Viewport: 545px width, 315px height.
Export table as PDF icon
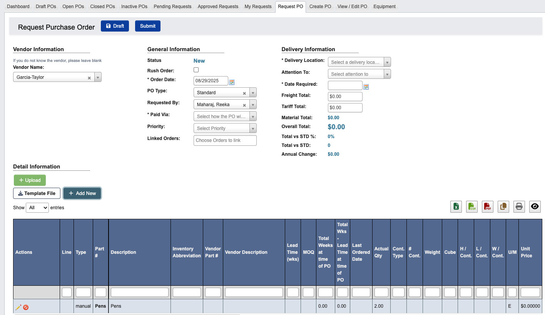pyautogui.click(x=488, y=207)
